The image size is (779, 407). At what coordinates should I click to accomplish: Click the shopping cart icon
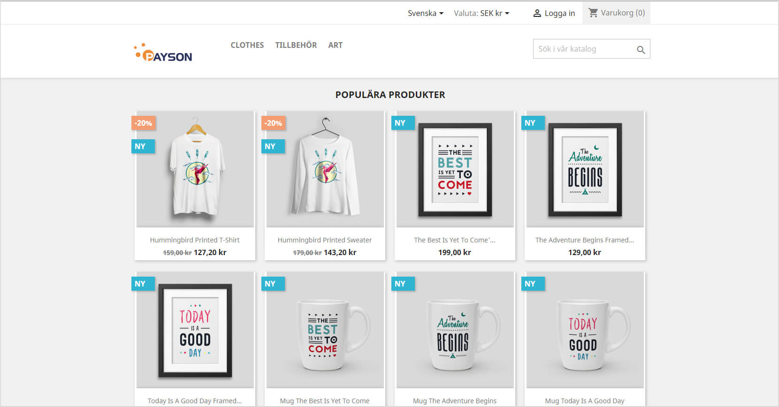593,13
